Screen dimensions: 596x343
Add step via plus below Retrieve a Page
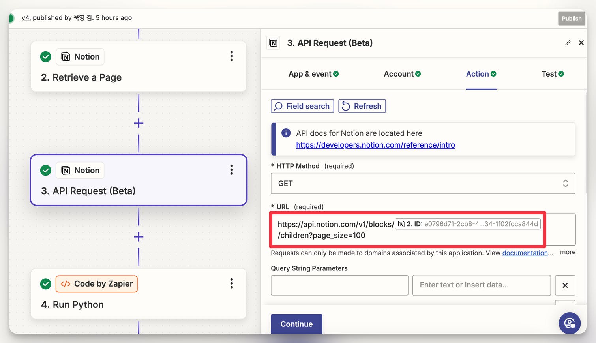139,123
